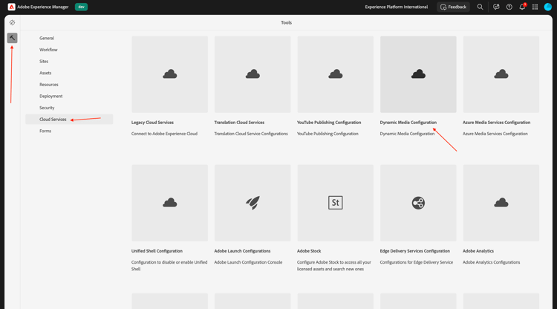
Task: Click the Adobe Launch Configurations title
Action: [242, 251]
